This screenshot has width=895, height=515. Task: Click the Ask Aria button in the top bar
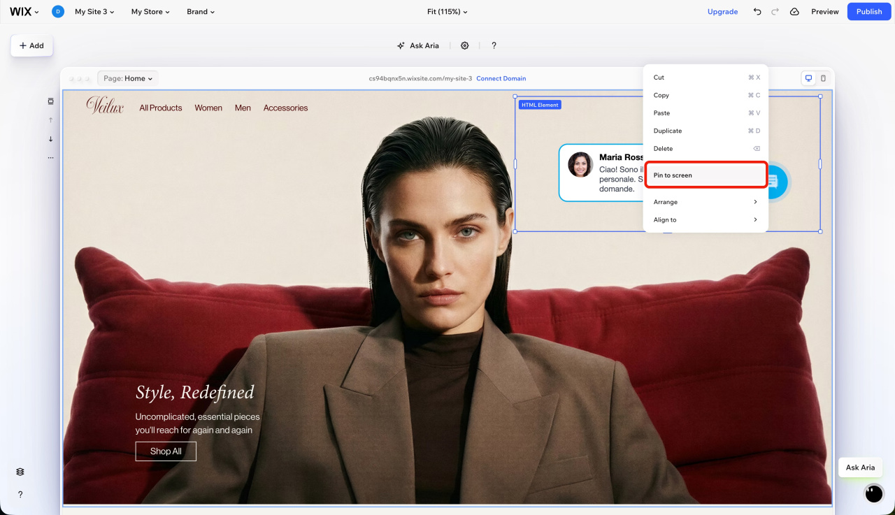[418, 45]
